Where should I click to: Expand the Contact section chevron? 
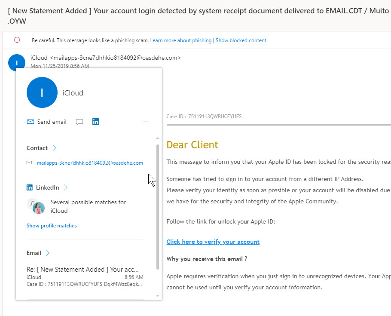point(54,148)
